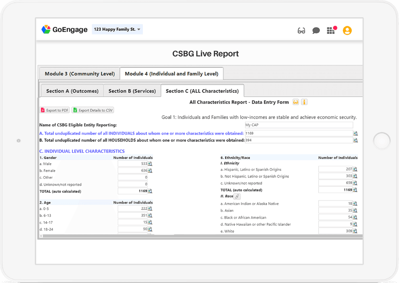Open the apps grid menu icon
The image size is (400, 283).
[331, 31]
